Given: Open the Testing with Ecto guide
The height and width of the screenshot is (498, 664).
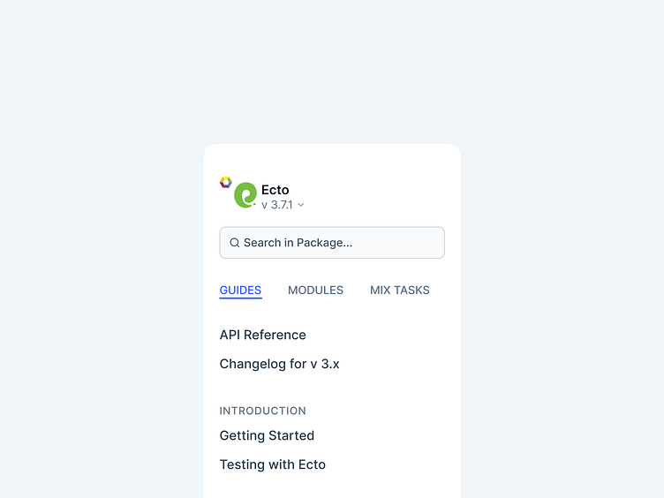Looking at the screenshot, I should tap(273, 464).
